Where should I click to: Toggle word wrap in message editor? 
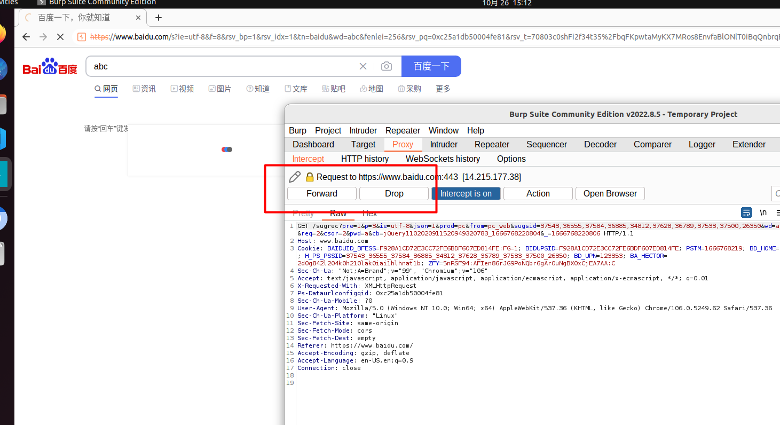(x=746, y=212)
